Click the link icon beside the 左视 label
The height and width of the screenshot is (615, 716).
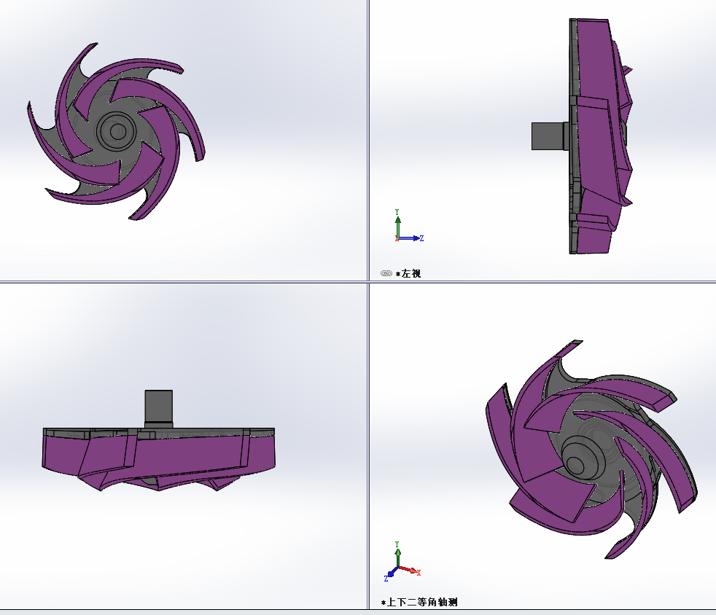386,273
